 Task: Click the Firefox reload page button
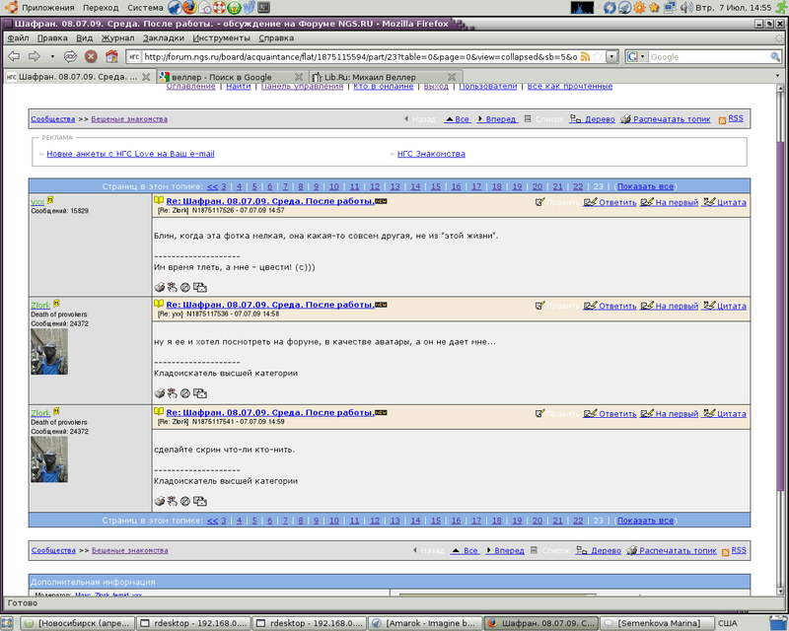71,56
